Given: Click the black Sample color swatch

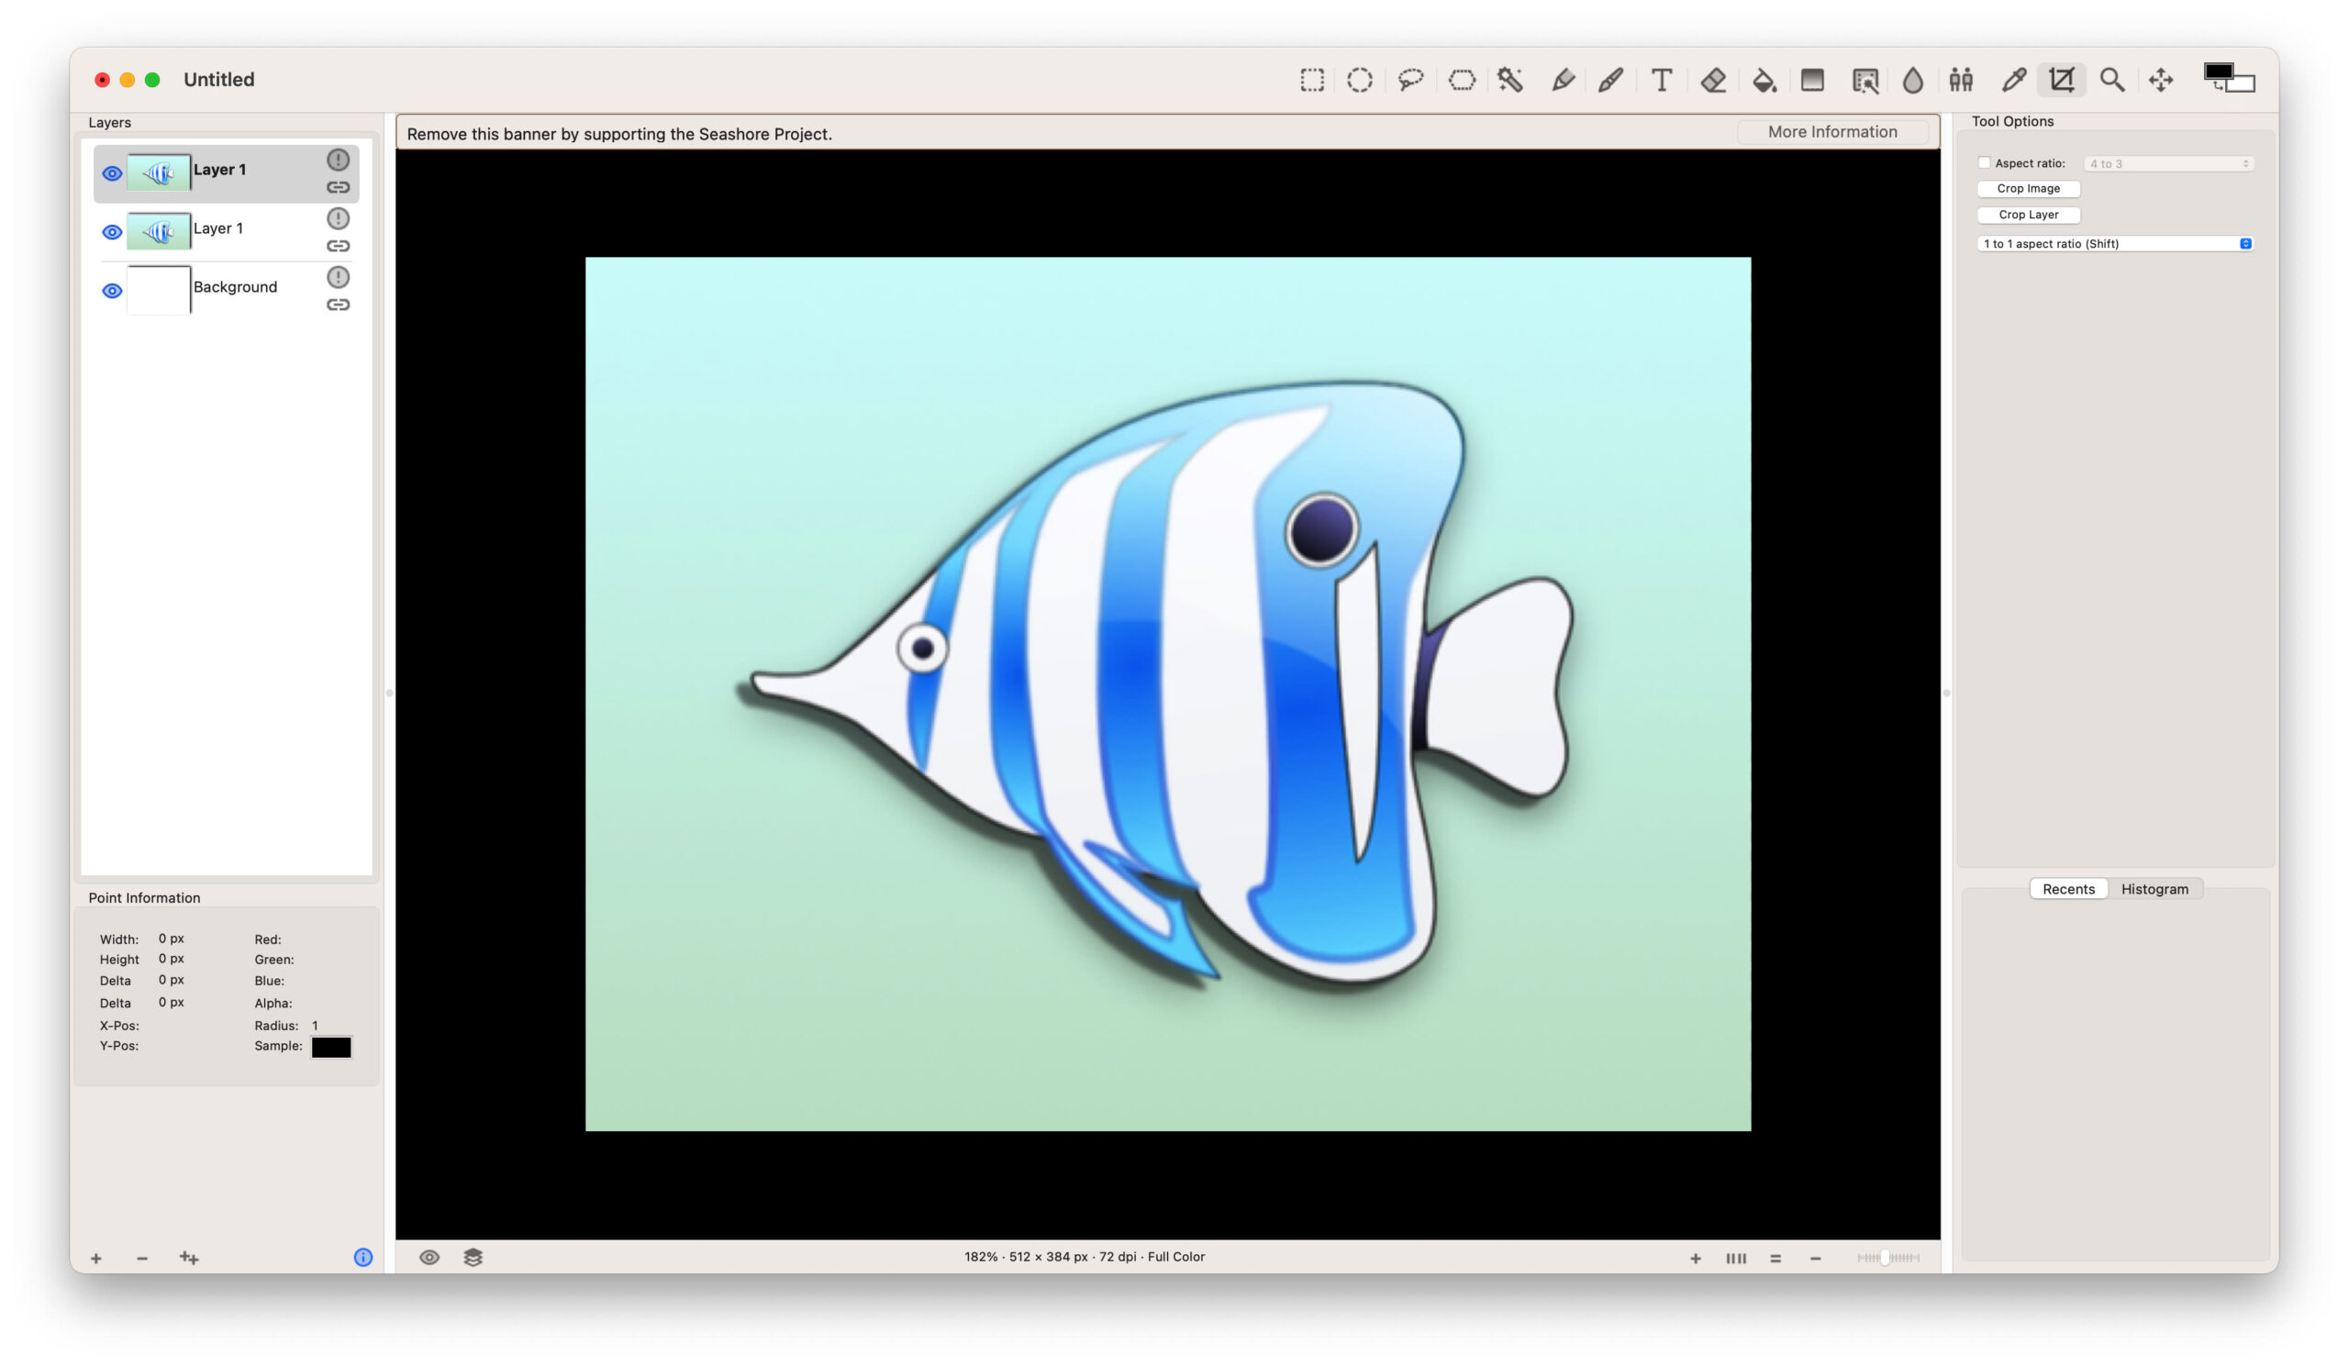Looking at the screenshot, I should click(x=331, y=1048).
